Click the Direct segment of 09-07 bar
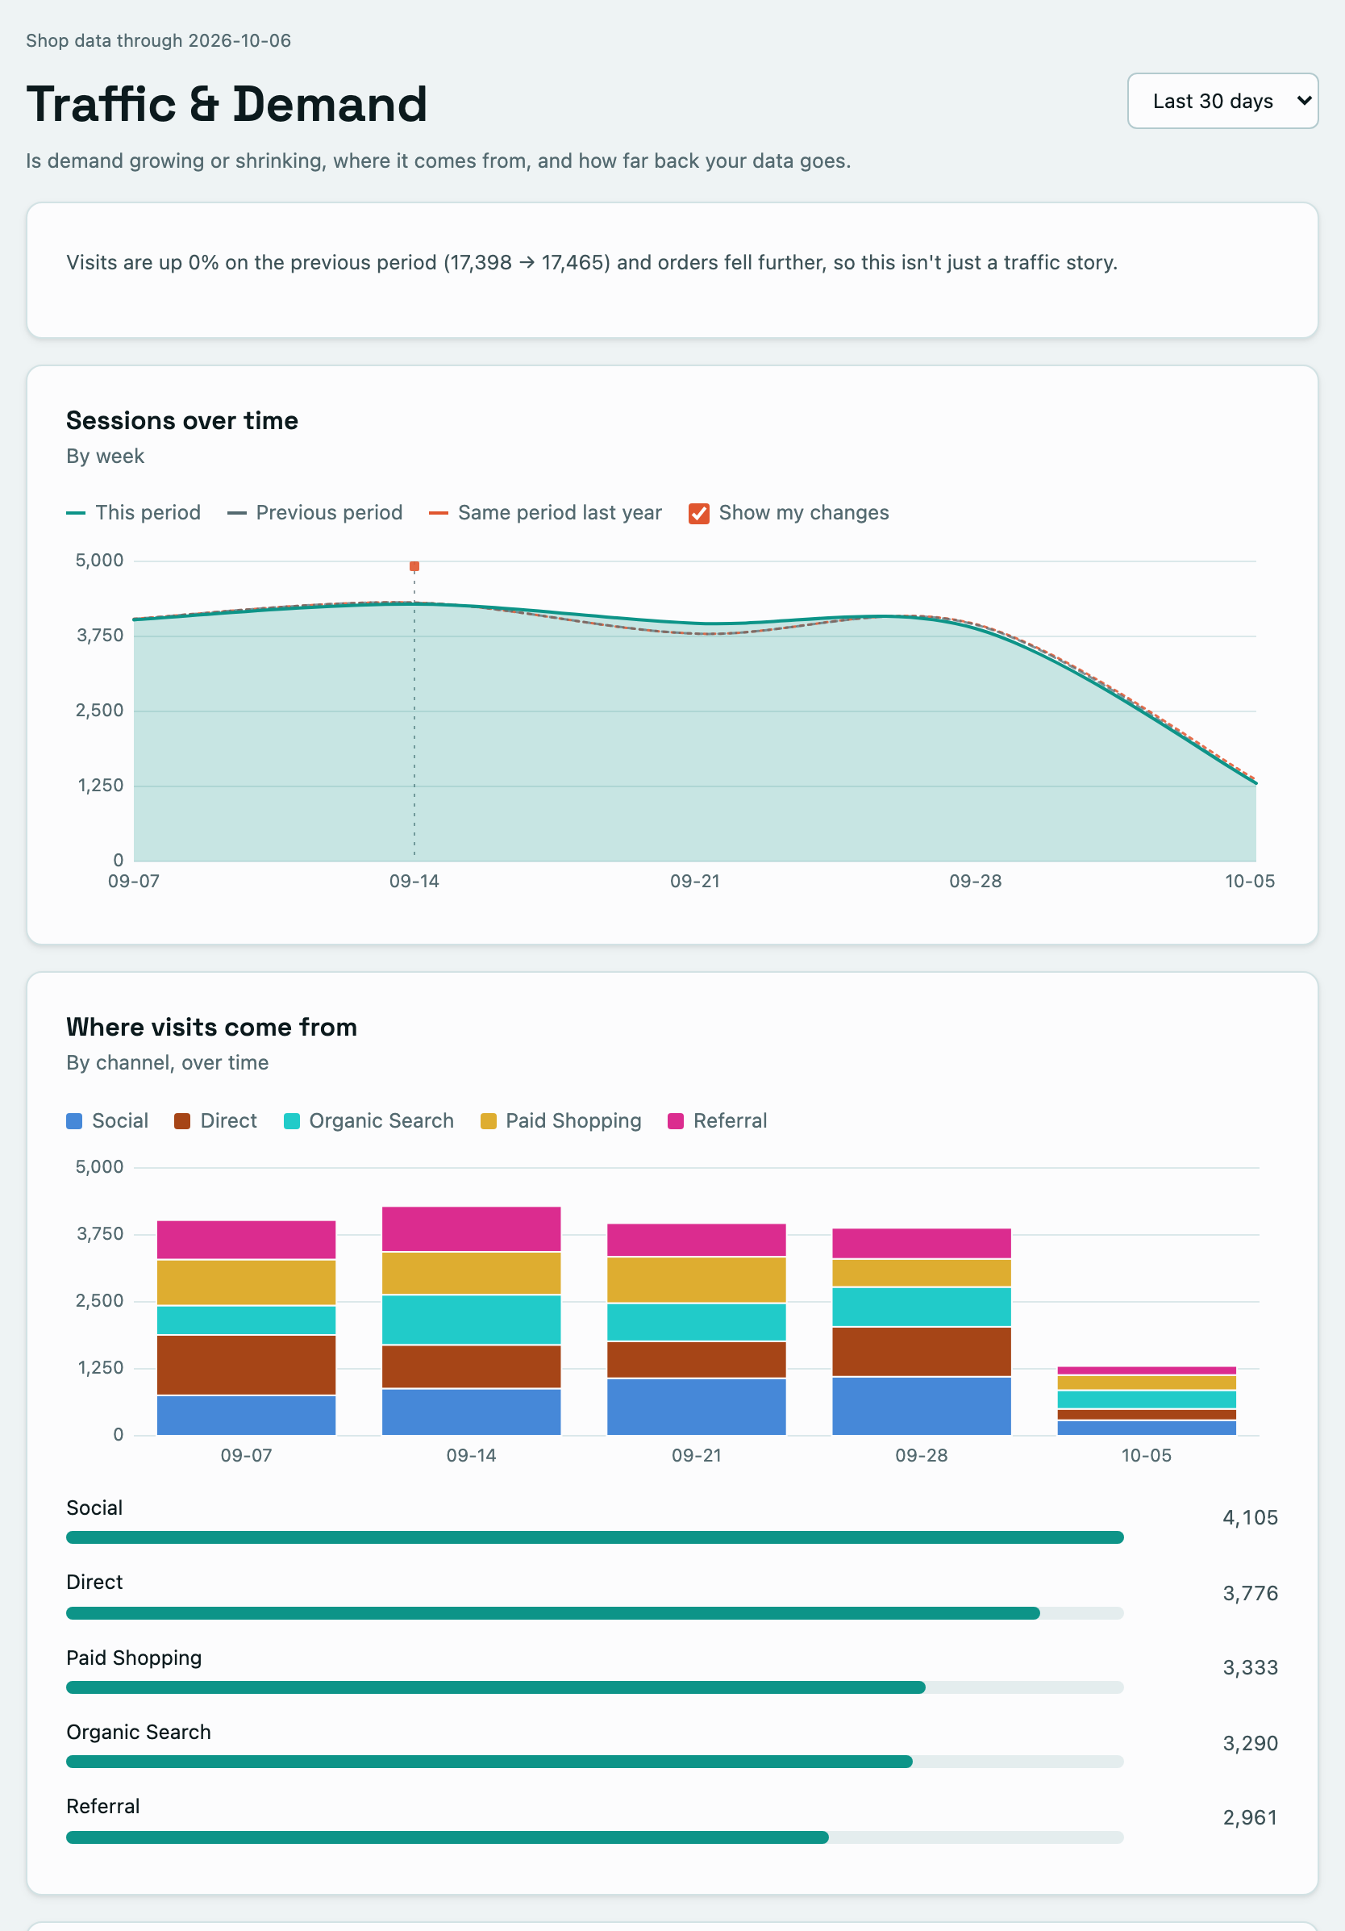Screen dimensions: 1345x1931 246,1365
